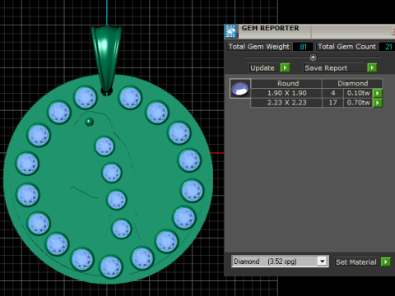395x296 pixels.
Task: Click the Round column header
Action: point(286,83)
